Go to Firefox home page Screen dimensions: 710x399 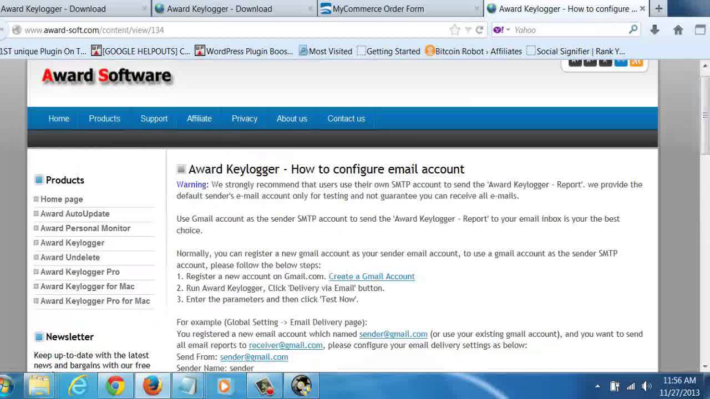pyautogui.click(x=678, y=30)
